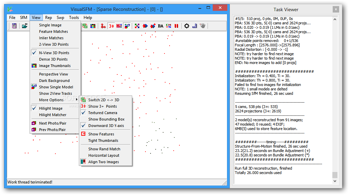The height and width of the screenshot is (195, 349).
Task: Click 'Work thread teriminated!' status text
Action: (30, 182)
